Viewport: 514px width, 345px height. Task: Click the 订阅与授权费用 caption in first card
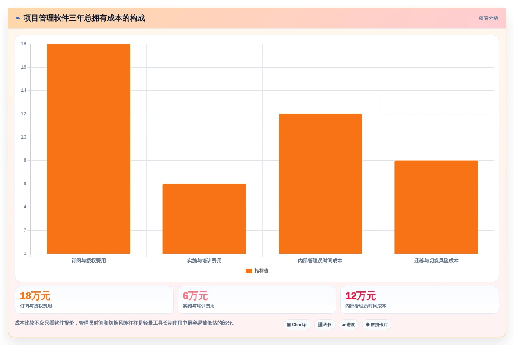point(36,306)
